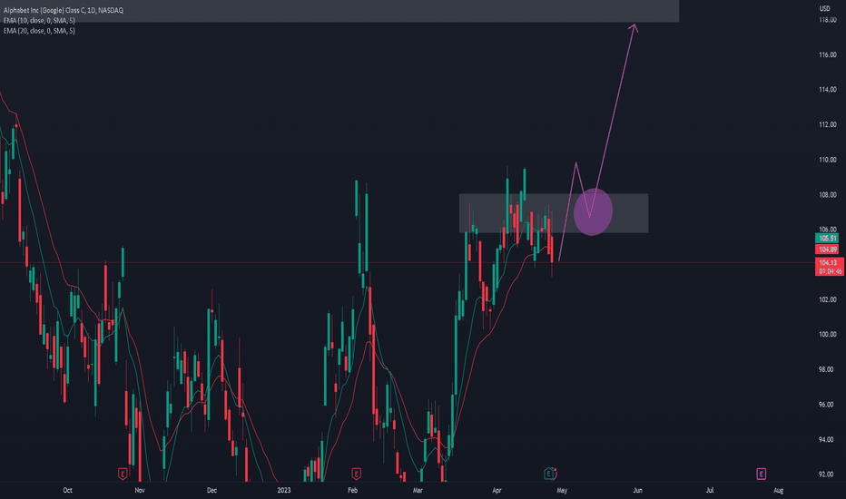Viewport: 846px width, 499px height.
Task: Click the Feb label on time axis
Action: (x=352, y=490)
